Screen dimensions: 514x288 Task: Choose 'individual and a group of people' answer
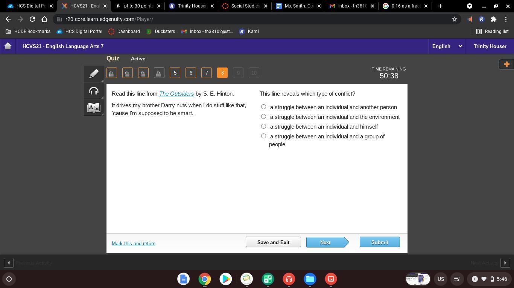click(x=263, y=136)
